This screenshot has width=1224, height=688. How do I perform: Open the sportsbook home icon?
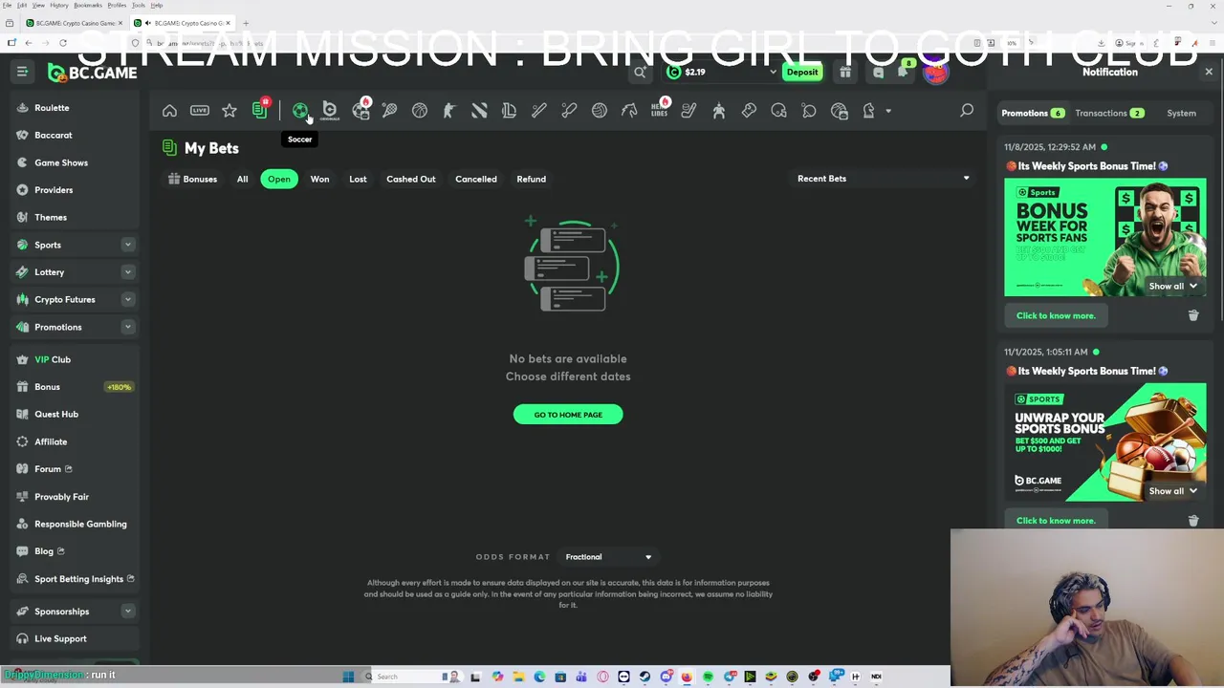[x=169, y=111]
